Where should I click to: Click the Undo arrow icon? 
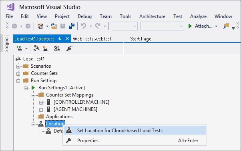84,26
